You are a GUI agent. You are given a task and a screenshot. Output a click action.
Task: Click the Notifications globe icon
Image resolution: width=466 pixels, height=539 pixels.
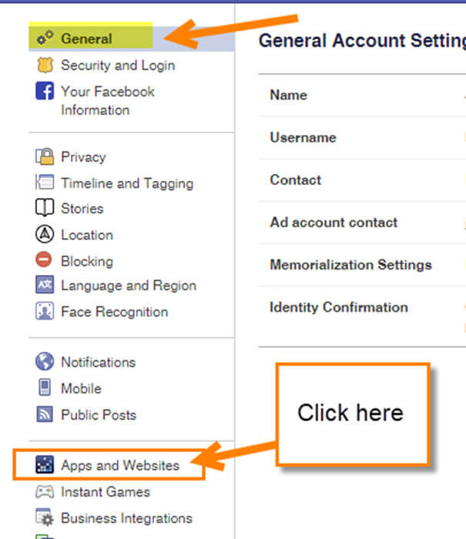pos(45,361)
